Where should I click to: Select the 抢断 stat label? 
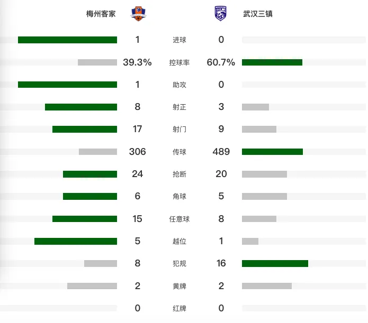tap(179, 174)
